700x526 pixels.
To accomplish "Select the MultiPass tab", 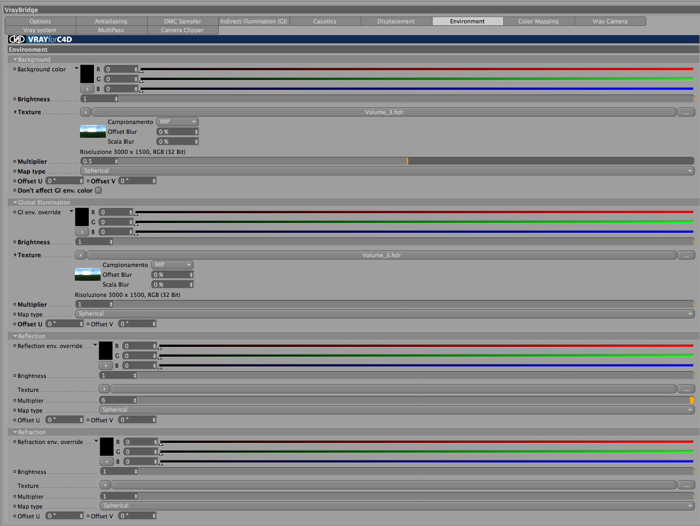I will [111, 30].
